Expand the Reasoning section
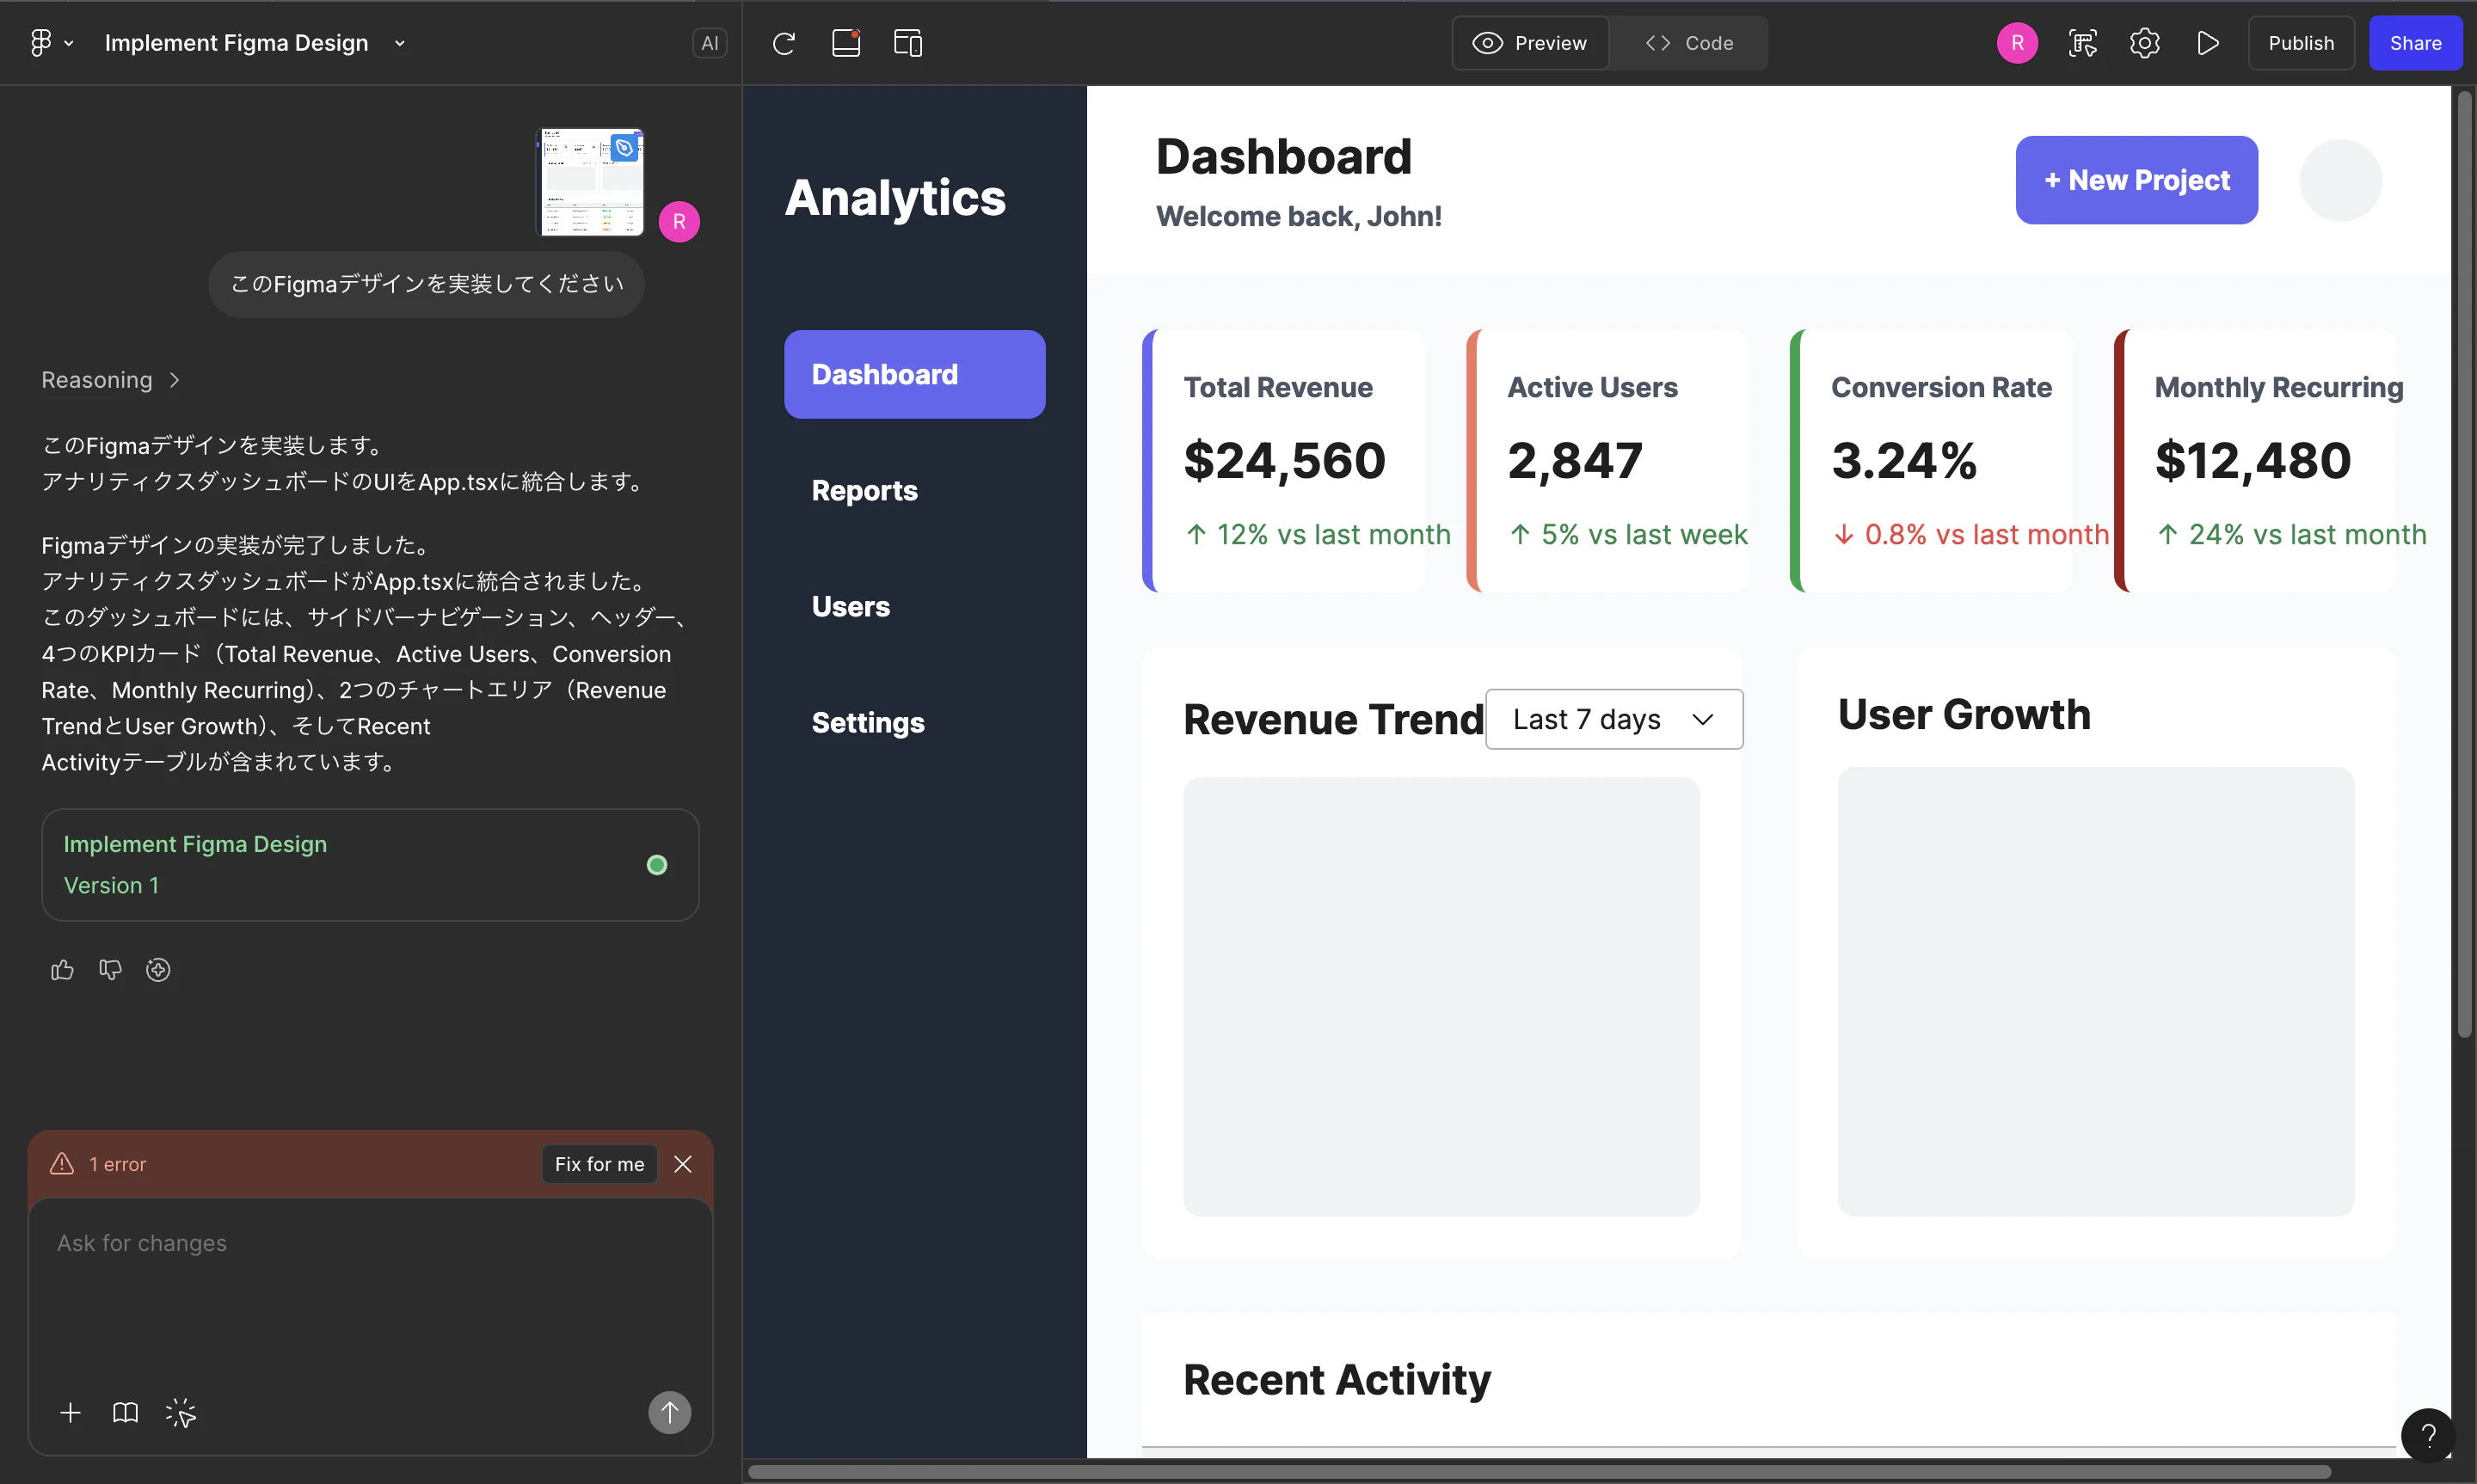The image size is (2477, 1484). tap(110, 380)
